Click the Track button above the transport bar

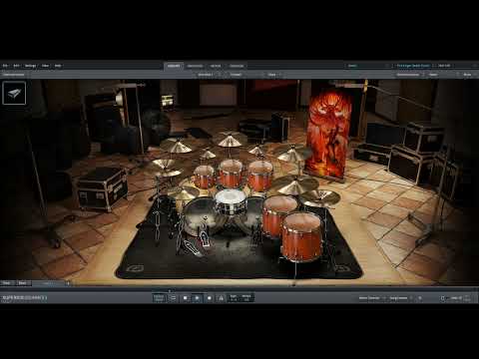tap(7, 283)
